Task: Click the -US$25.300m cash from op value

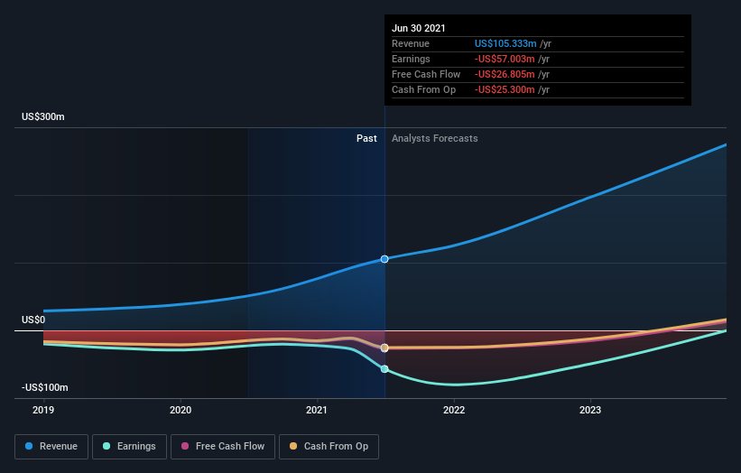Action: [505, 89]
